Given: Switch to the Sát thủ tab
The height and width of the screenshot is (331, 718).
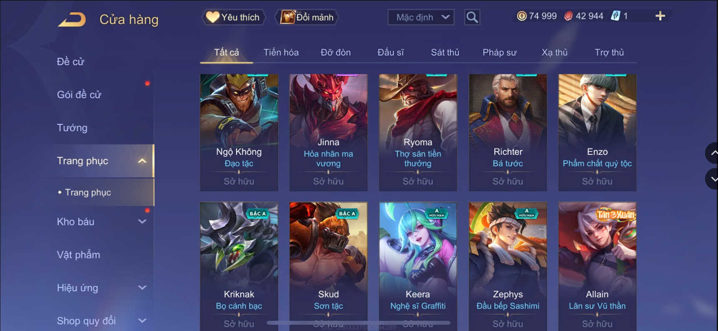Looking at the screenshot, I should [x=445, y=52].
